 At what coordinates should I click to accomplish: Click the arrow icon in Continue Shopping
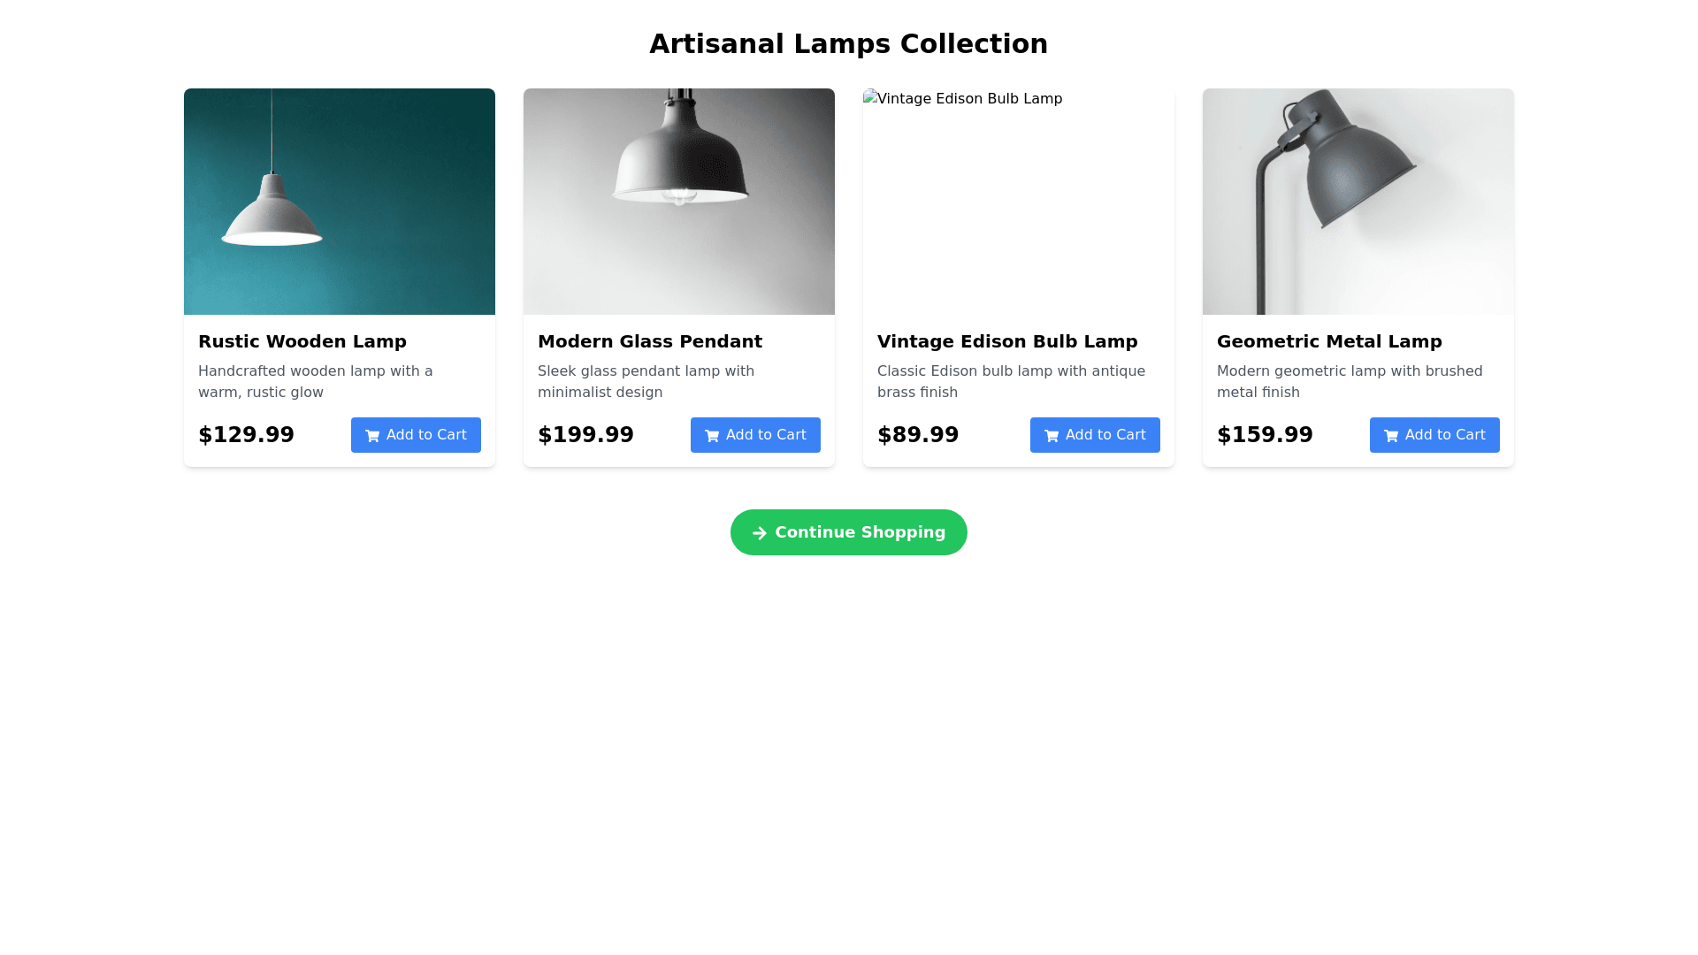pyautogui.click(x=760, y=533)
